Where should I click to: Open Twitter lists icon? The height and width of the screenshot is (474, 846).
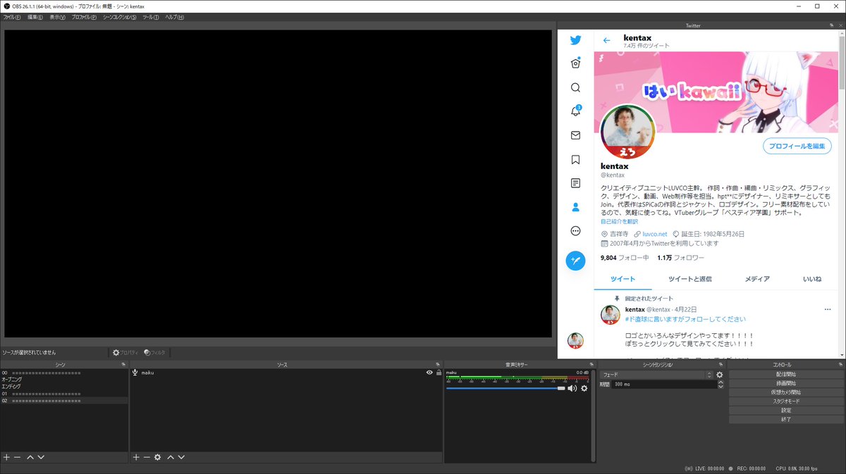(575, 183)
